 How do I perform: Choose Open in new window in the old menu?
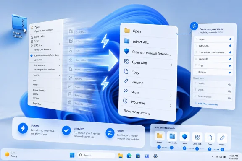click(x=44, y=31)
